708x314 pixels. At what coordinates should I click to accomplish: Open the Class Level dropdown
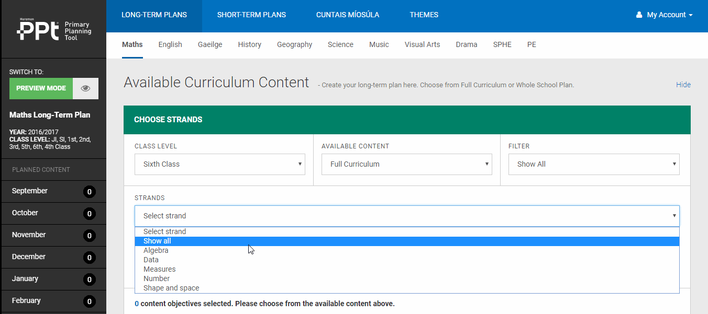tap(219, 164)
